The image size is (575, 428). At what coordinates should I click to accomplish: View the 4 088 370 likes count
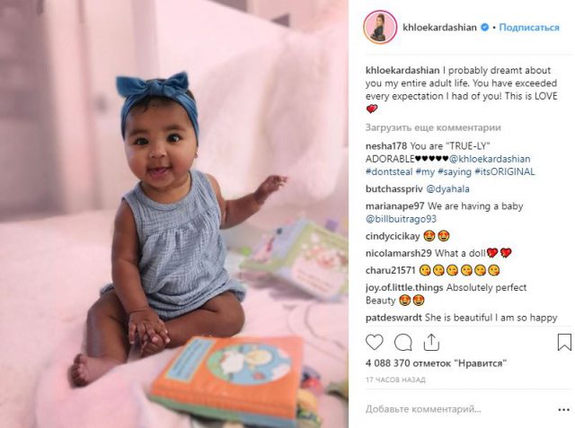[x=436, y=363]
